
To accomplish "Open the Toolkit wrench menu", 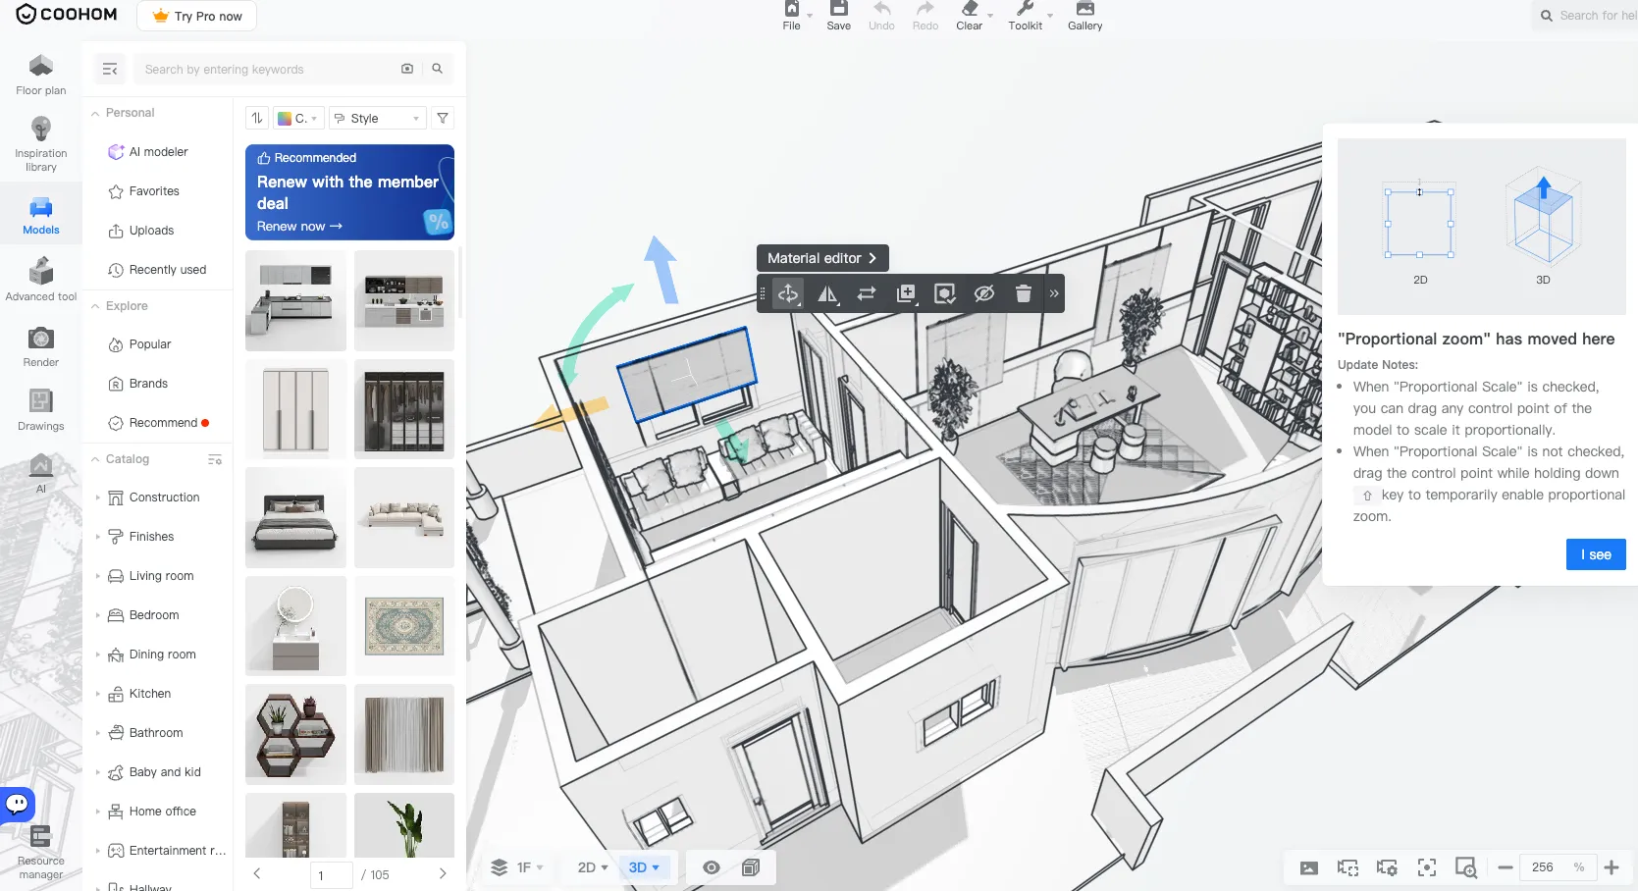I will click(x=1026, y=16).
